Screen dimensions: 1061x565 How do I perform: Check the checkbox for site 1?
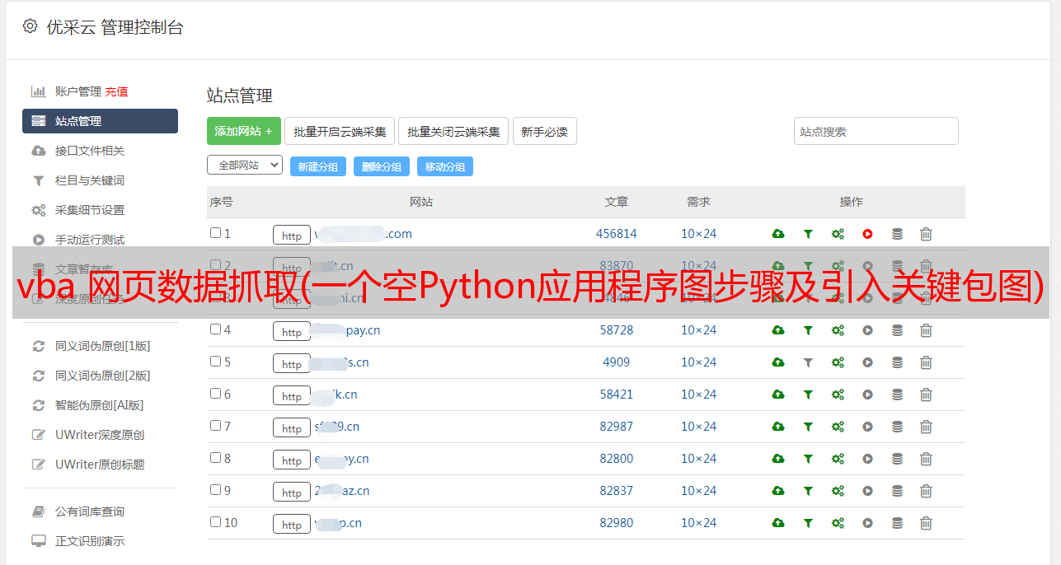(x=215, y=233)
